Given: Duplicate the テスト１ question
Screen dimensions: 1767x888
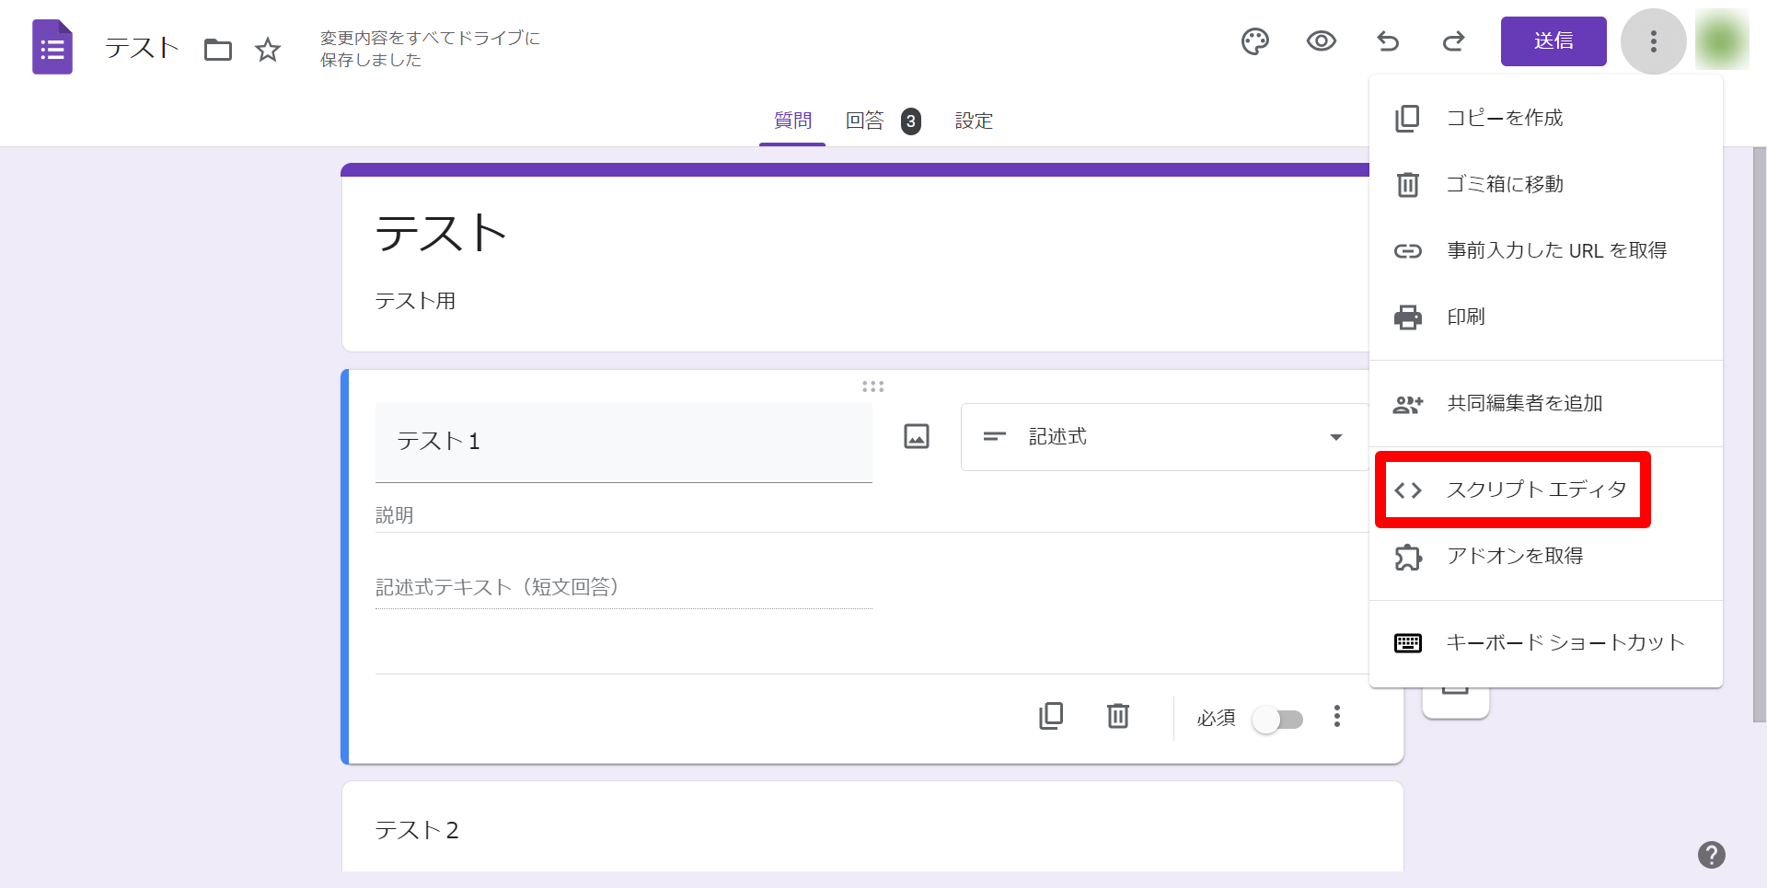Looking at the screenshot, I should click(x=1051, y=717).
